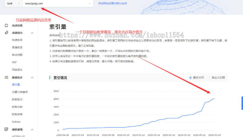
Task: Click the home icon beside 站点信息
Action: (6, 25)
